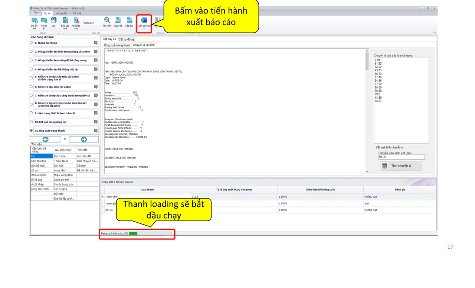The height and width of the screenshot is (288, 475).
Task: Open the Giới thiệu ribbon tab
Action: [78, 13]
